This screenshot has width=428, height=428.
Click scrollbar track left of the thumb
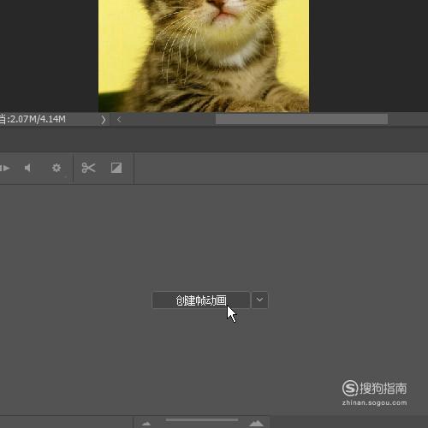tap(169, 119)
